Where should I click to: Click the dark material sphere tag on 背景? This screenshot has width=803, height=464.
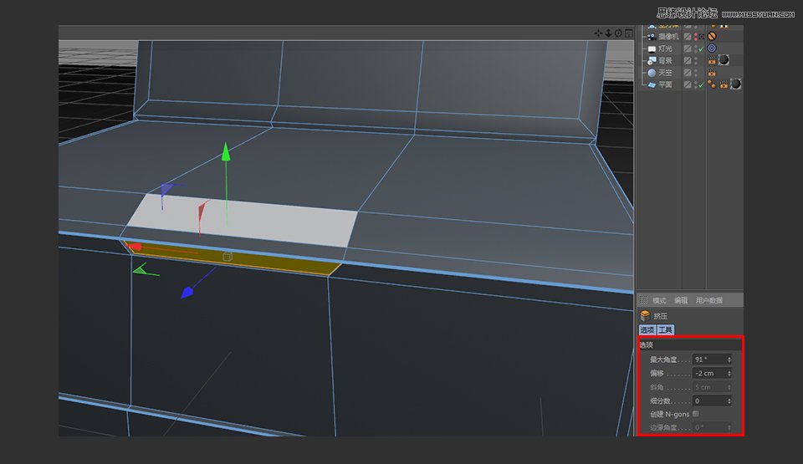tap(724, 60)
